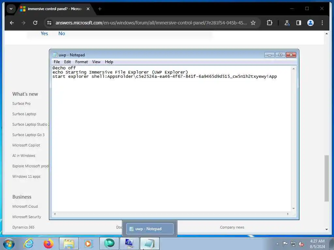Maximize the uwp Notepad window

coord(280,55)
